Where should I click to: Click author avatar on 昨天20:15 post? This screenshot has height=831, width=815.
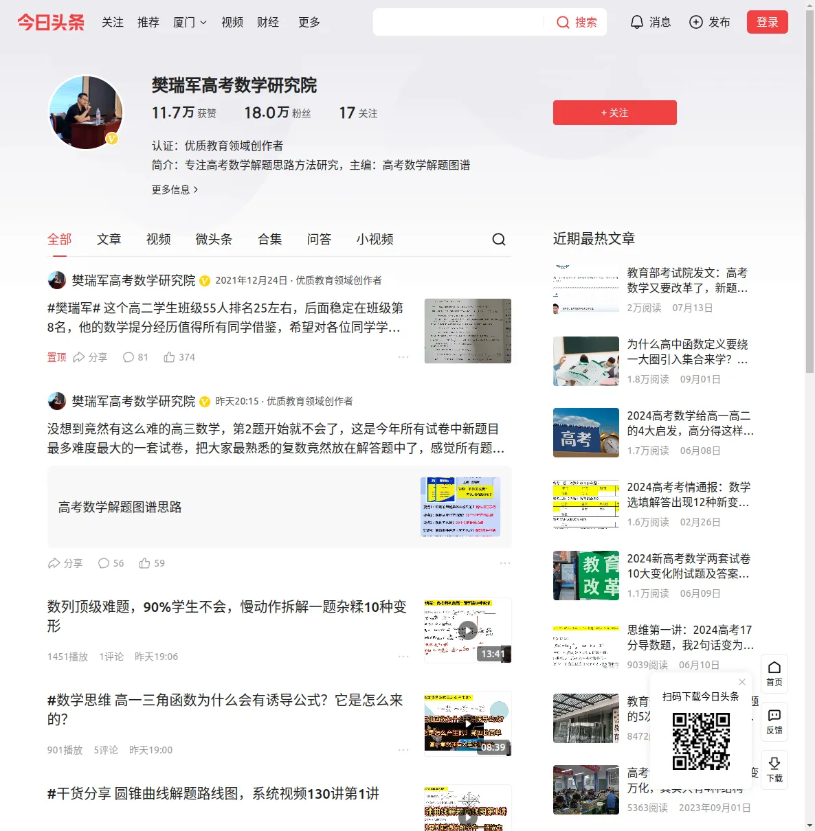56,401
